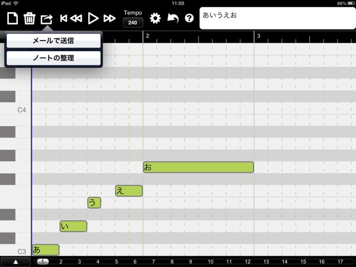This screenshot has width=356, height=267.
Task: Jump to measure 4 on bottom bar
Action: tap(98, 261)
